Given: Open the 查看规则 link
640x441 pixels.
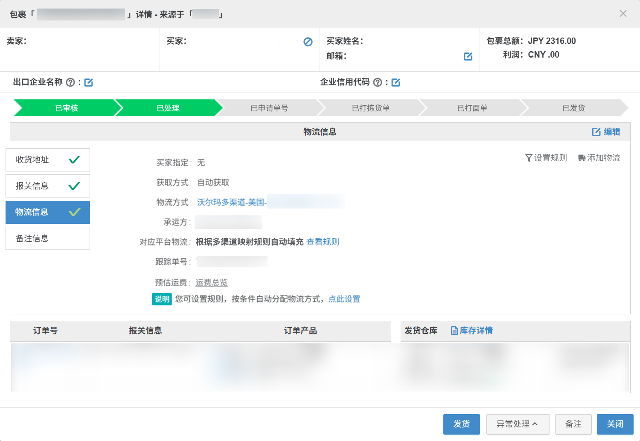Looking at the screenshot, I should click(323, 242).
